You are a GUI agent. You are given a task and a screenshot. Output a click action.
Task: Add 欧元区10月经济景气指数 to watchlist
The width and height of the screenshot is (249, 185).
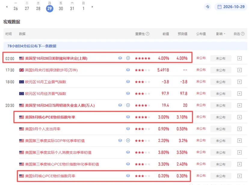pos(239,94)
